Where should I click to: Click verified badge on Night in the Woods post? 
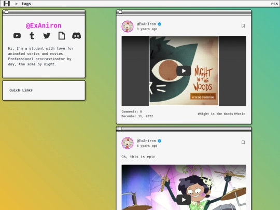pos(160,24)
